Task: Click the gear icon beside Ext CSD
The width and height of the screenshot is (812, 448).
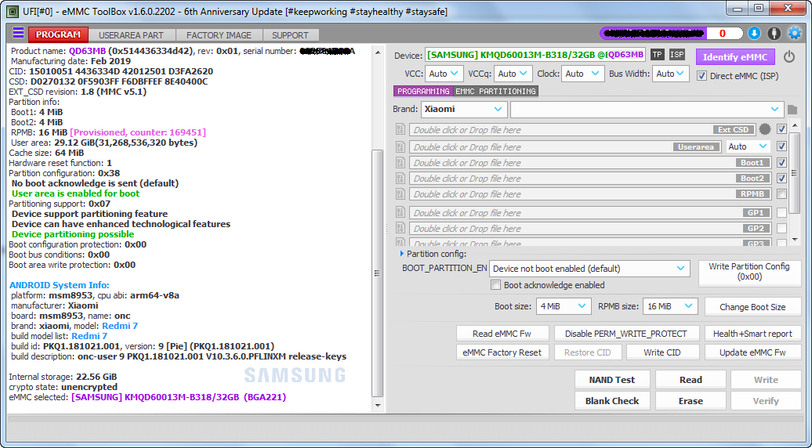Action: (764, 129)
